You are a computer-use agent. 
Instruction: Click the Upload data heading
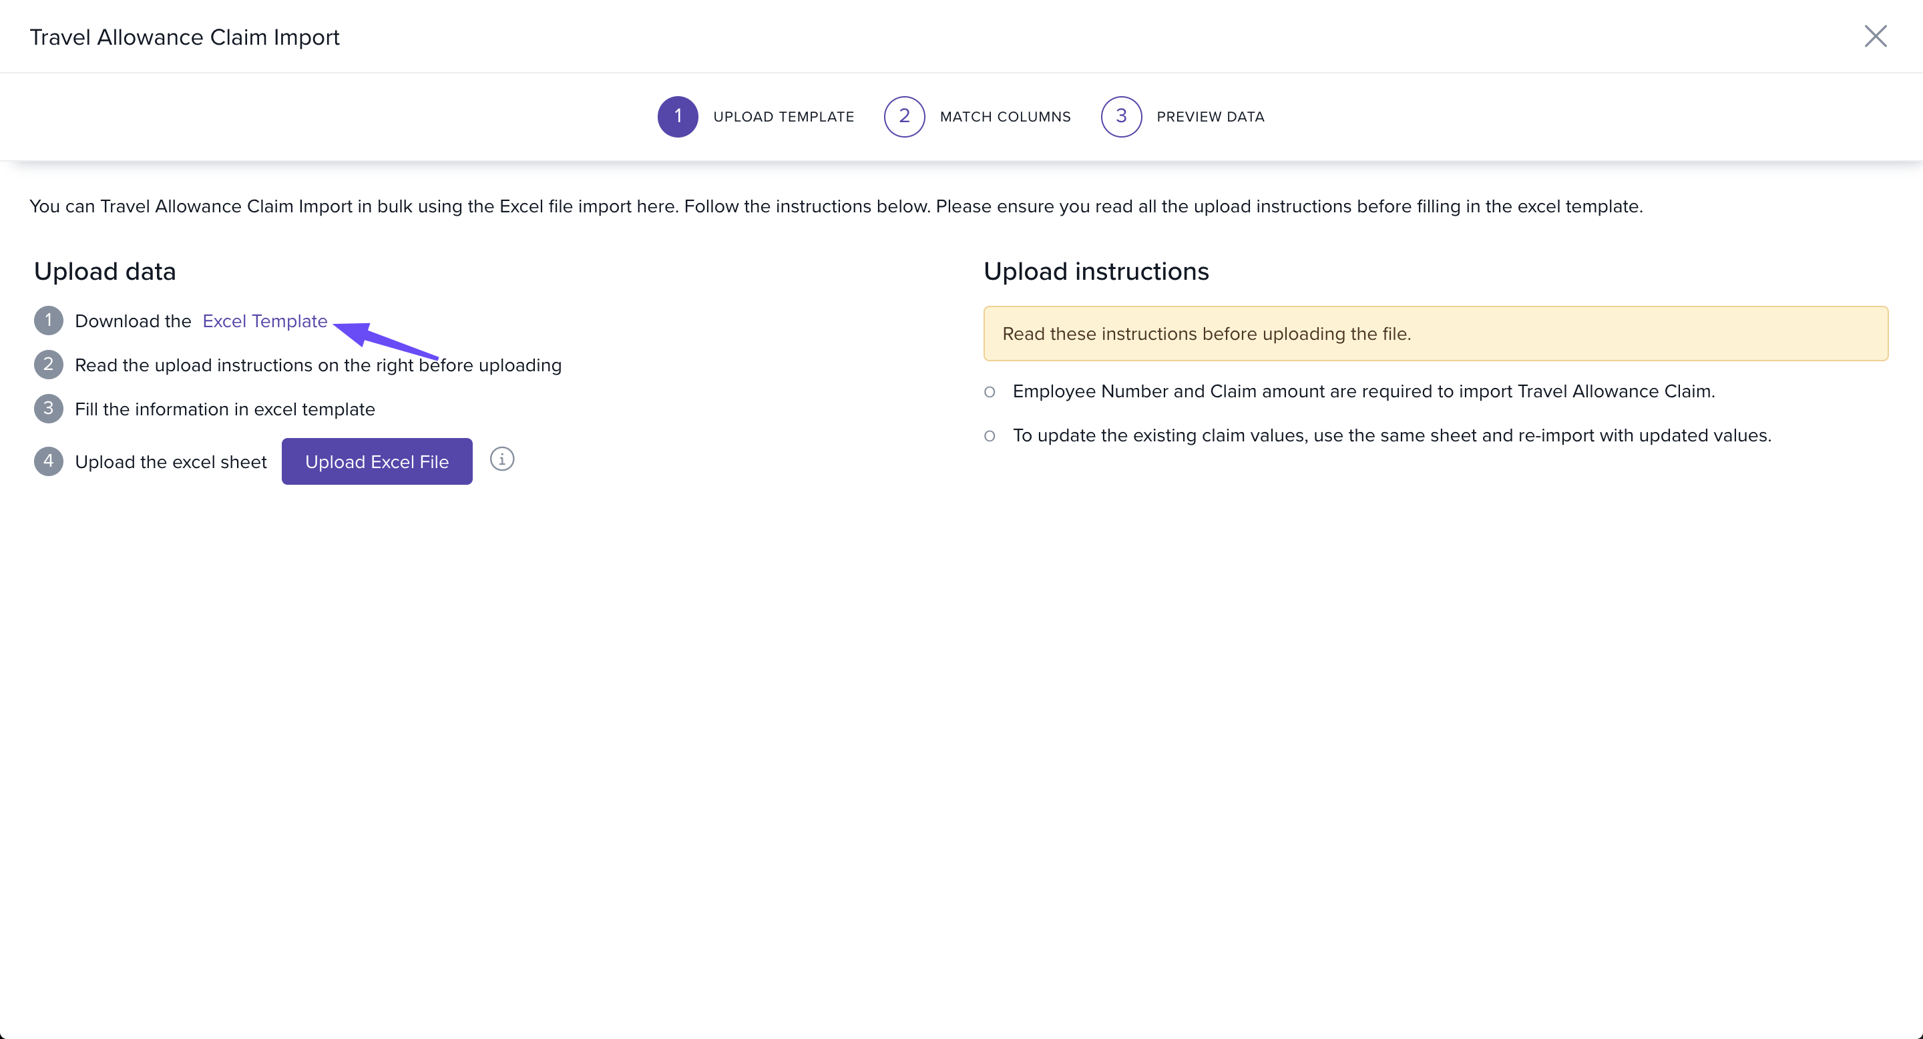point(105,271)
